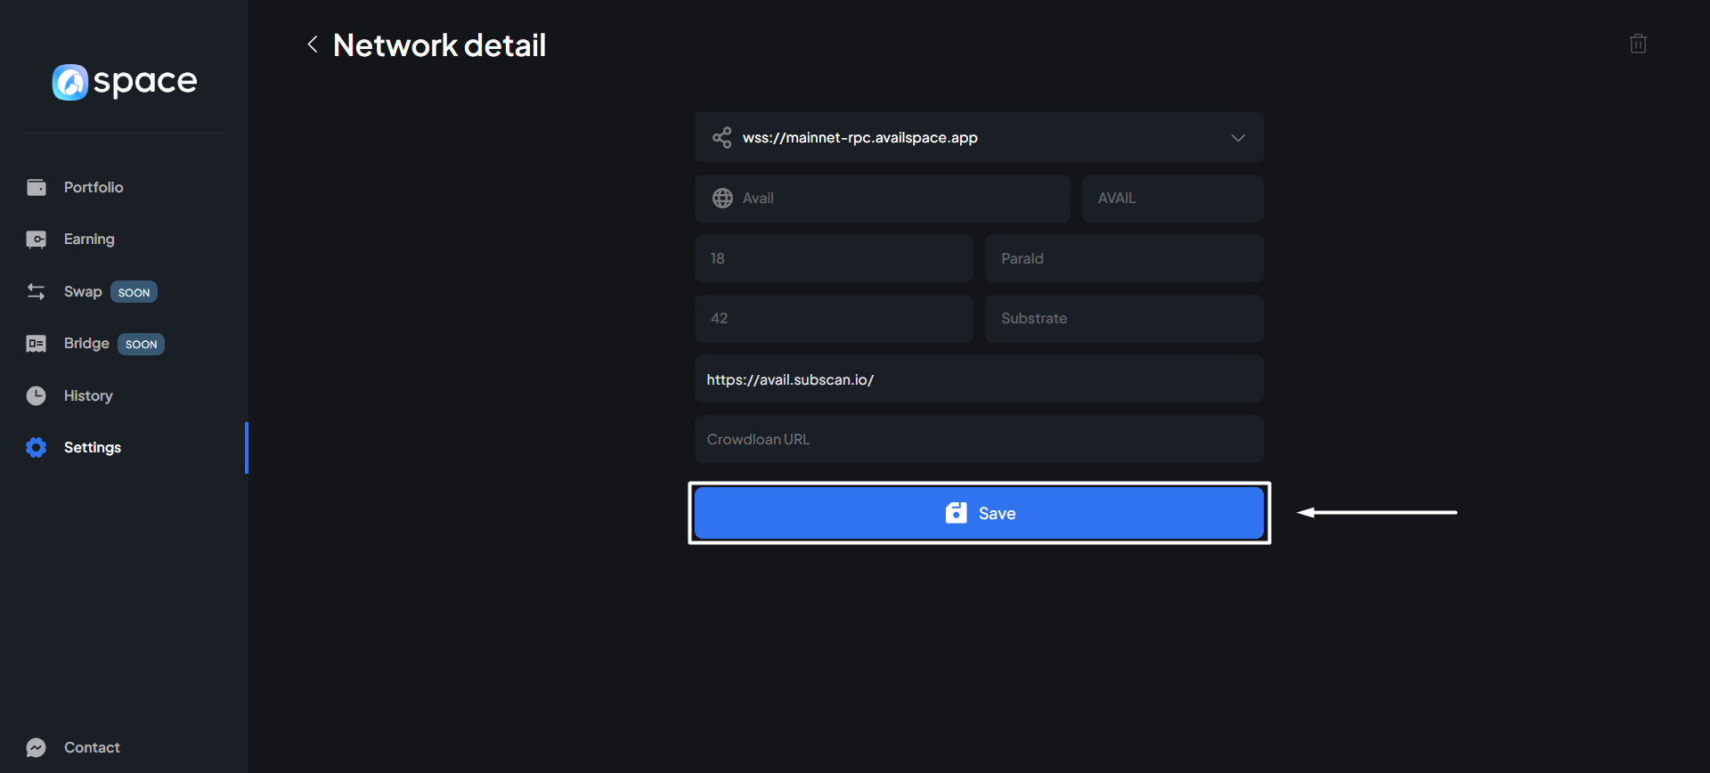The width and height of the screenshot is (1710, 773).
Task: Open the Earning menu item
Action: (89, 240)
